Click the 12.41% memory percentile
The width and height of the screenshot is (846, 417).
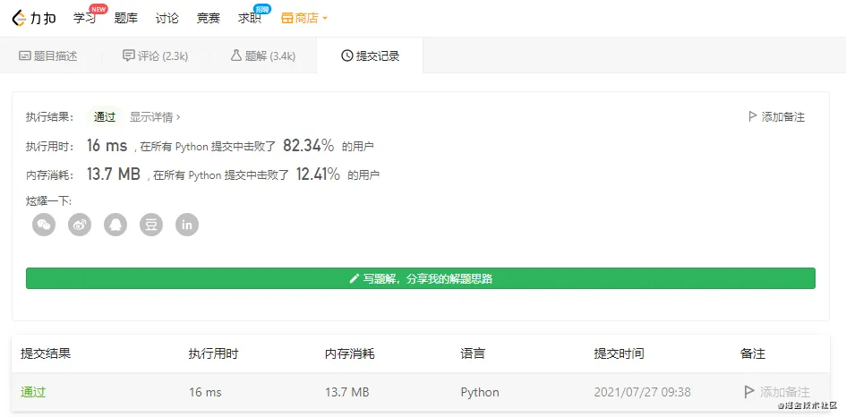(x=318, y=174)
